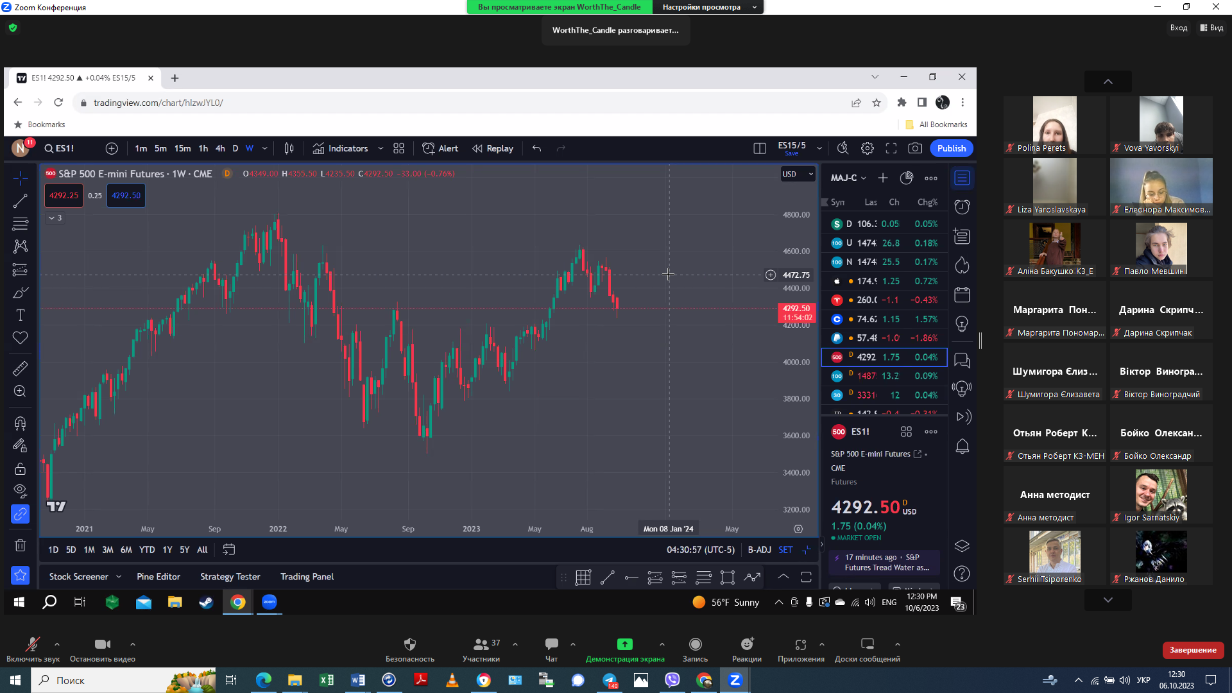This screenshot has height=693, width=1232.
Task: Toggle stay in drawing mode
Action: (x=20, y=445)
